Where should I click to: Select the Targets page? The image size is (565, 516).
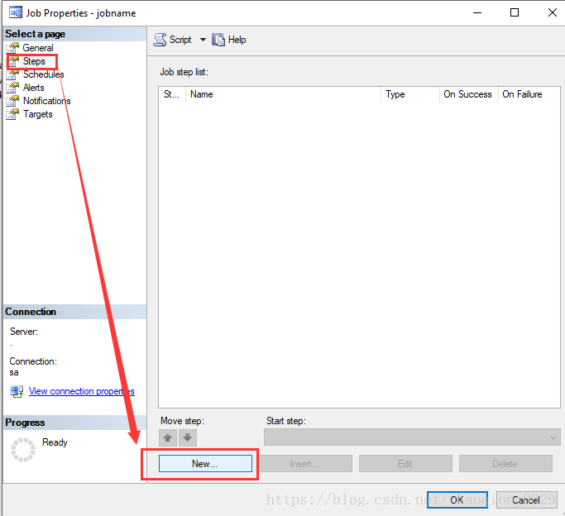38,114
